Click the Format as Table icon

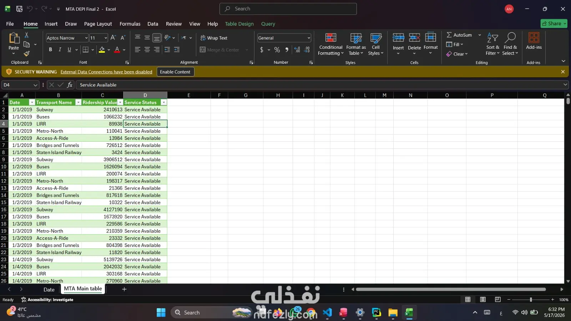pyautogui.click(x=356, y=37)
